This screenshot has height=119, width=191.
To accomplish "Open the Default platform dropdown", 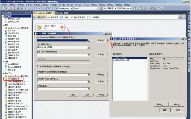I will tap(97, 8).
